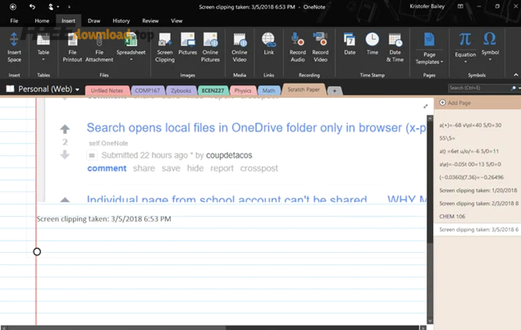Screen dimensions: 521x330
Task: Insert a Link
Action: [269, 44]
